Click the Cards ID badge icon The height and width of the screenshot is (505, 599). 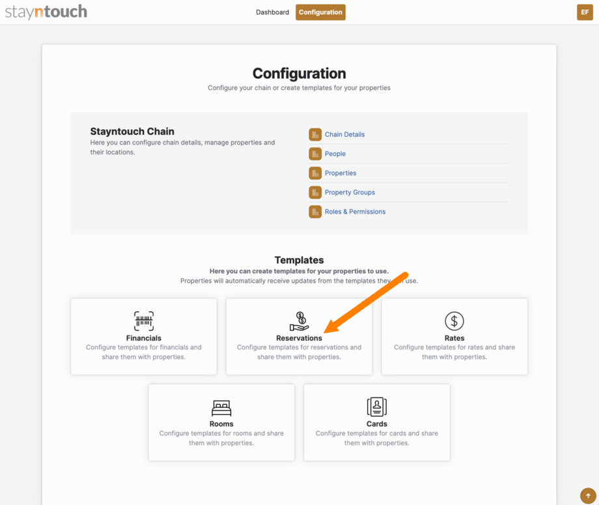[x=377, y=407]
